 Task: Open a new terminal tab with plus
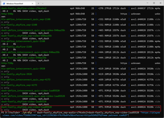(x=38, y=4)
